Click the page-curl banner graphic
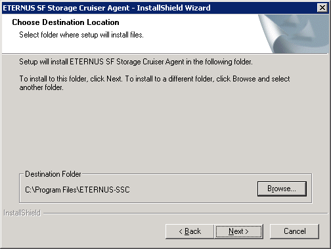The image size is (331, 249). (294, 34)
